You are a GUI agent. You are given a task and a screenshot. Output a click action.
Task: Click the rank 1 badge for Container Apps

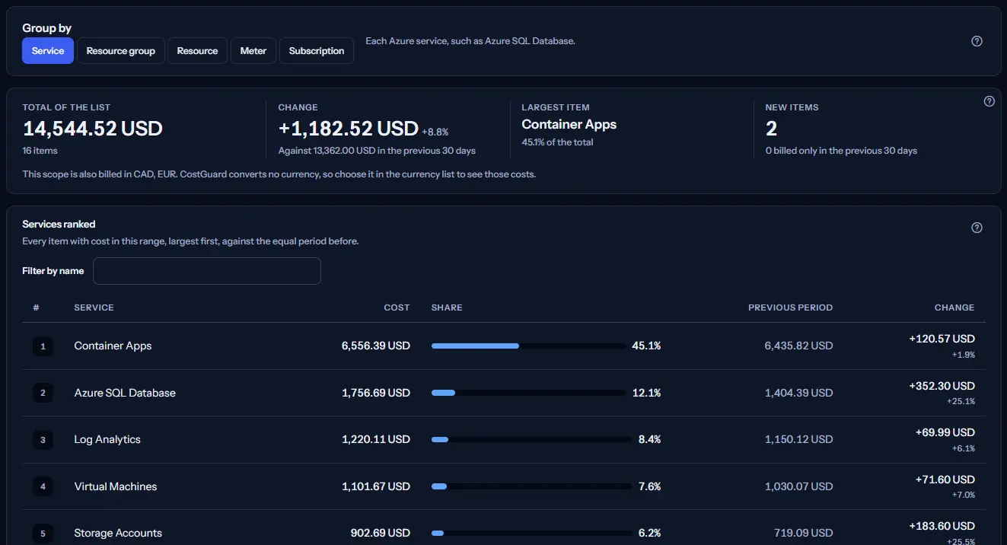pos(43,346)
